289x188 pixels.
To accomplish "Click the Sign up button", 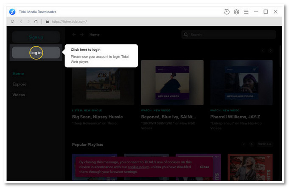I will (36, 37).
